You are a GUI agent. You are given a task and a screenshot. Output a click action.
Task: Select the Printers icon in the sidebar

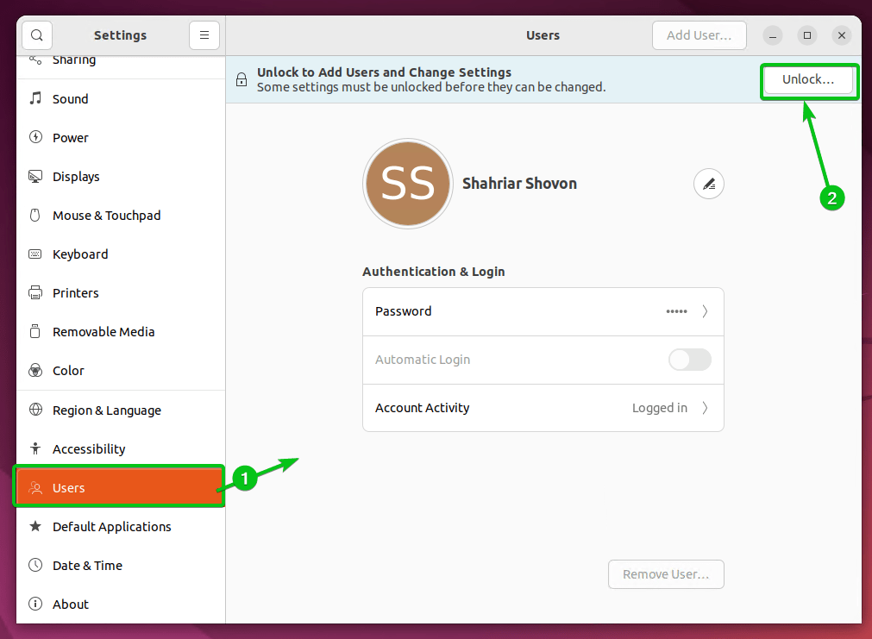(35, 292)
